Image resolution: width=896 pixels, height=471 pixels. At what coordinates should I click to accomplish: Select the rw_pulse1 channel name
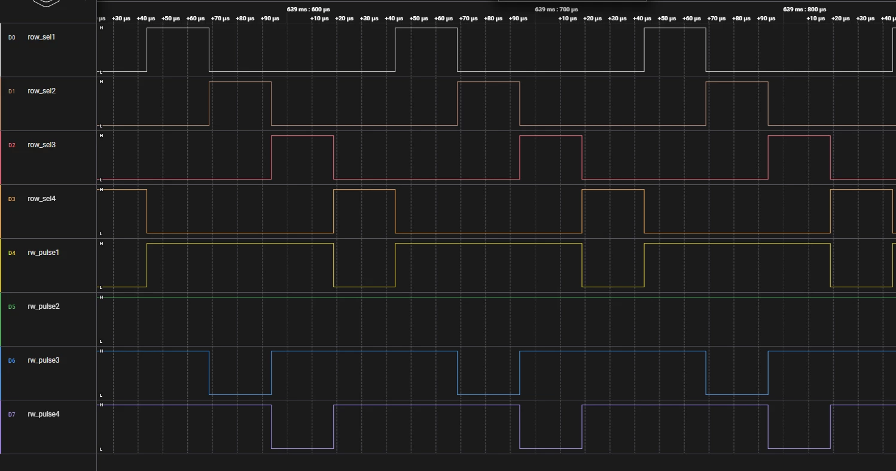click(44, 253)
